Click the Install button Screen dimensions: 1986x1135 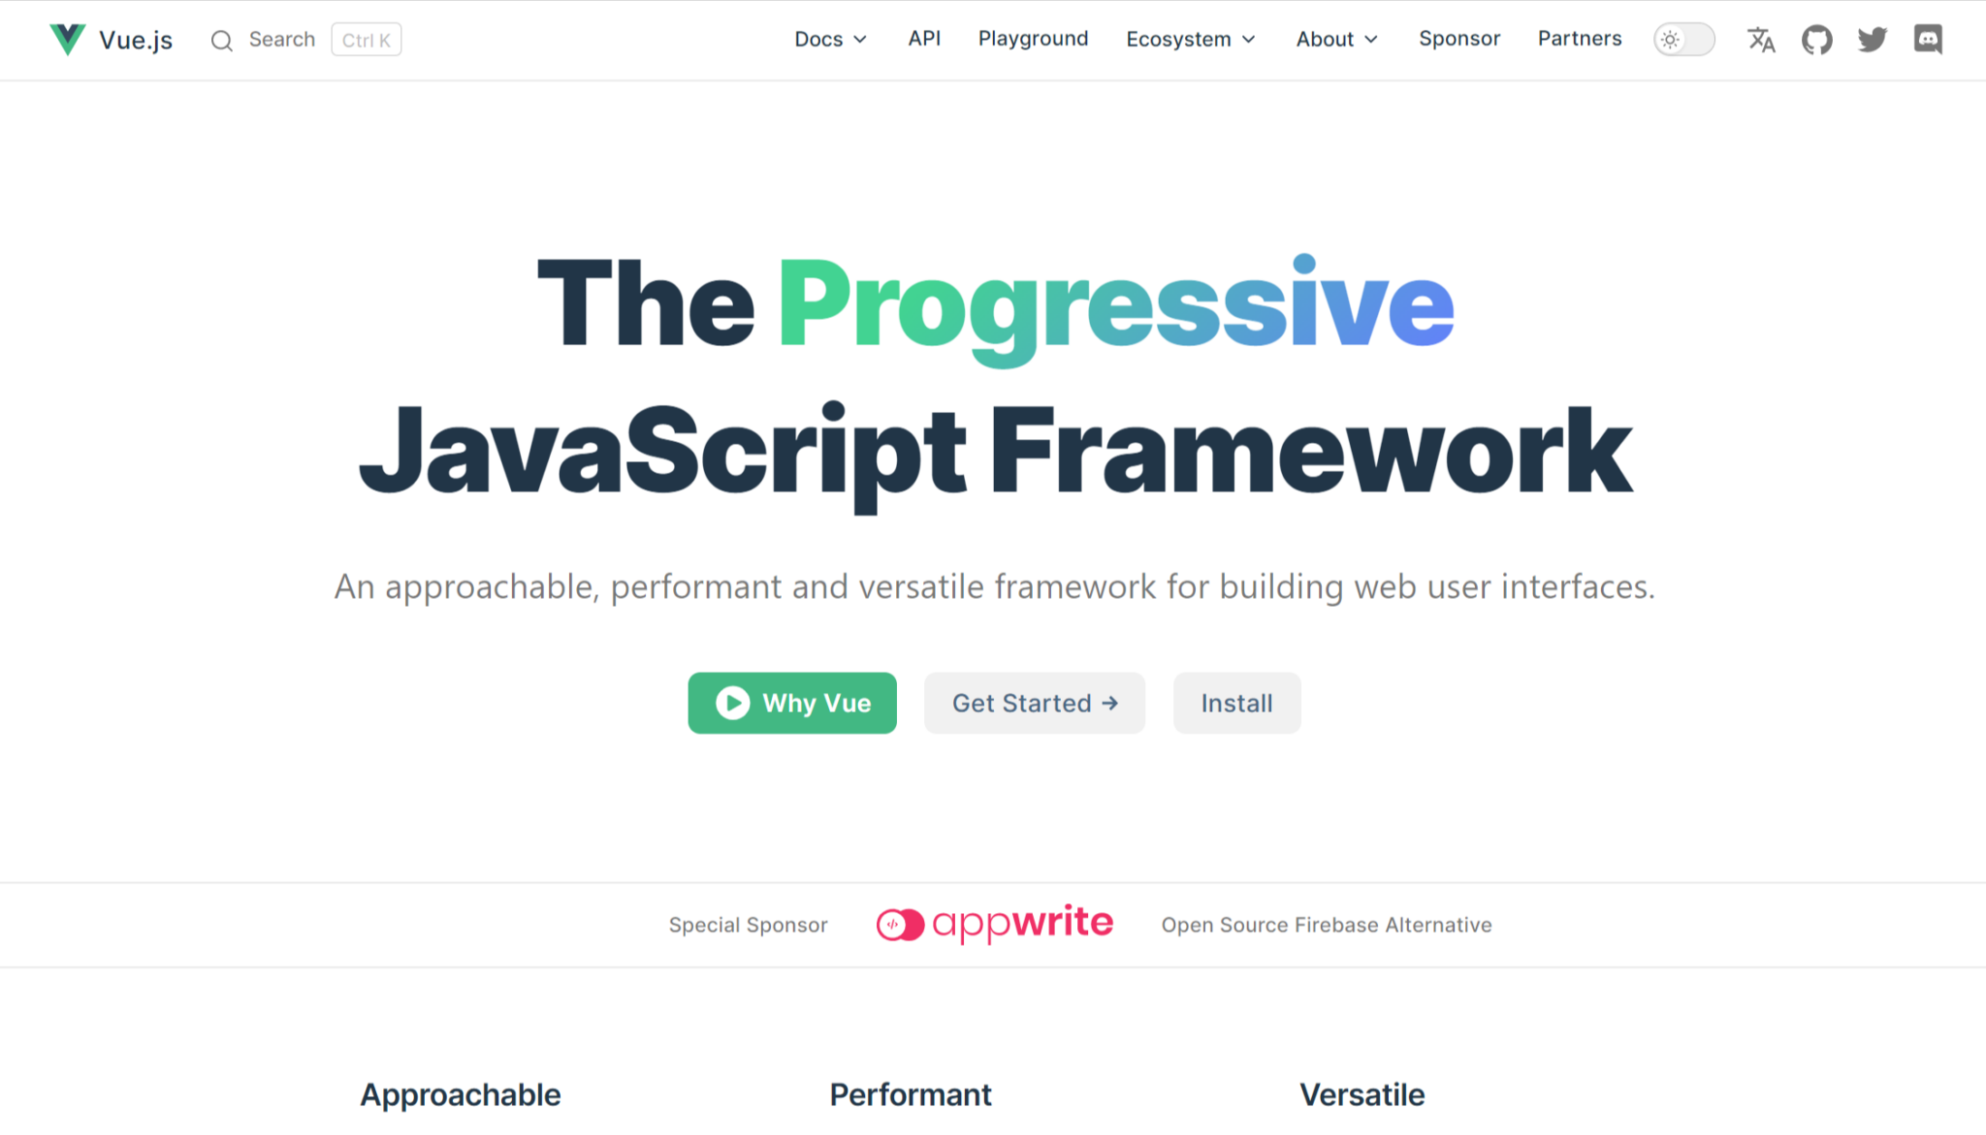pyautogui.click(x=1236, y=703)
